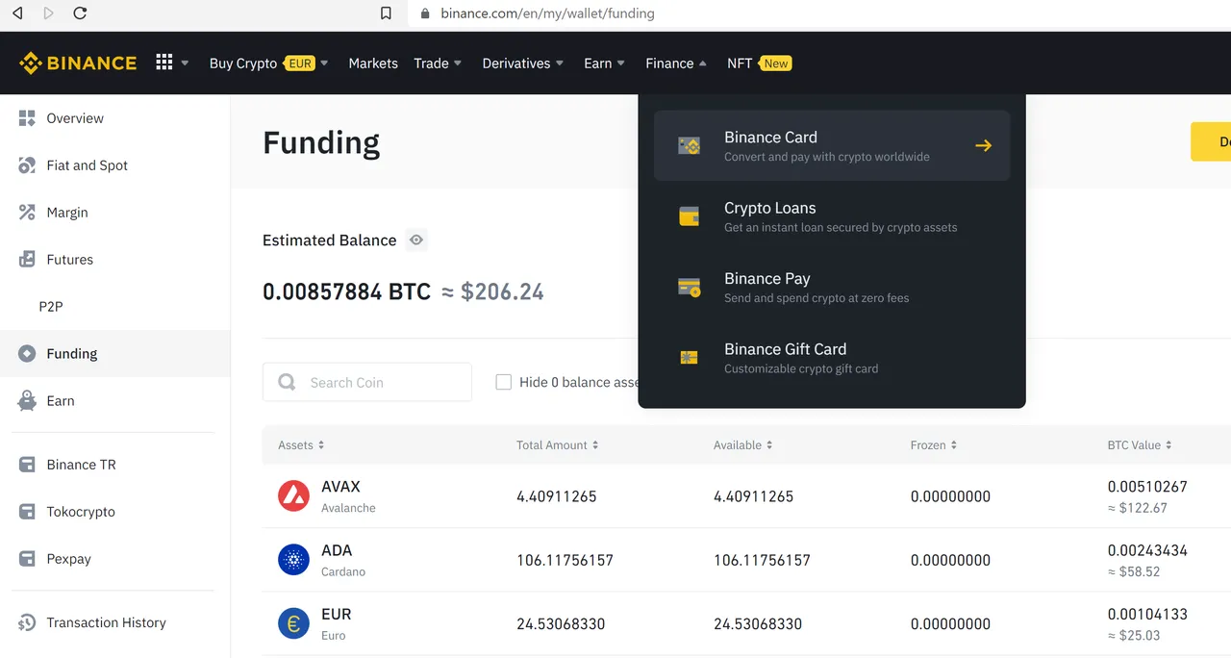This screenshot has height=658, width=1231.
Task: Collapse the Finance dropdown menu
Action: pyautogui.click(x=676, y=63)
